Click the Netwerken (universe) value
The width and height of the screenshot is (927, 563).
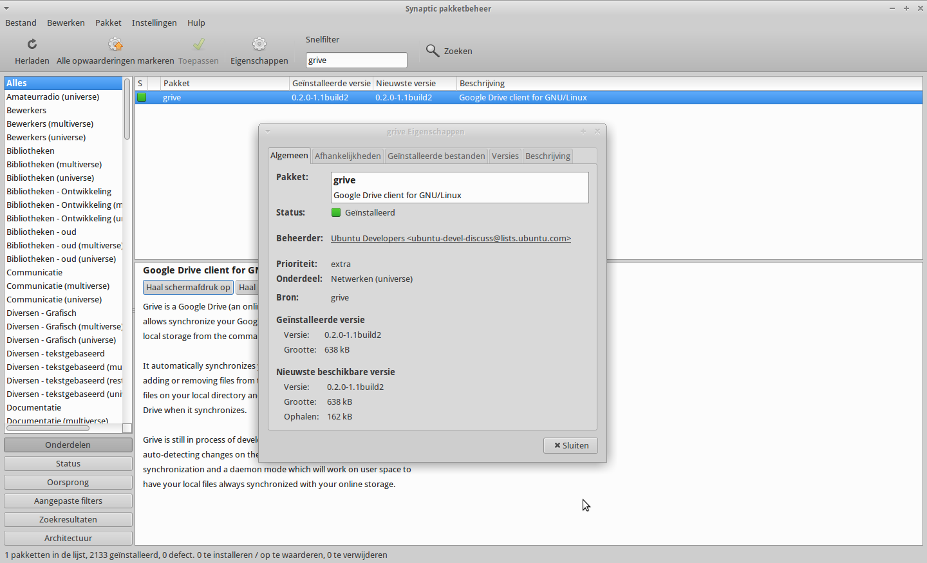(x=371, y=279)
